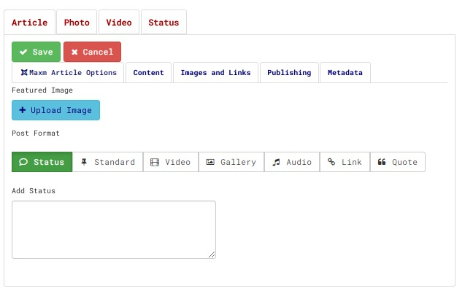Image resolution: width=465 pixels, height=291 pixels.
Task: Open the Images and Links tab
Action: 215,73
